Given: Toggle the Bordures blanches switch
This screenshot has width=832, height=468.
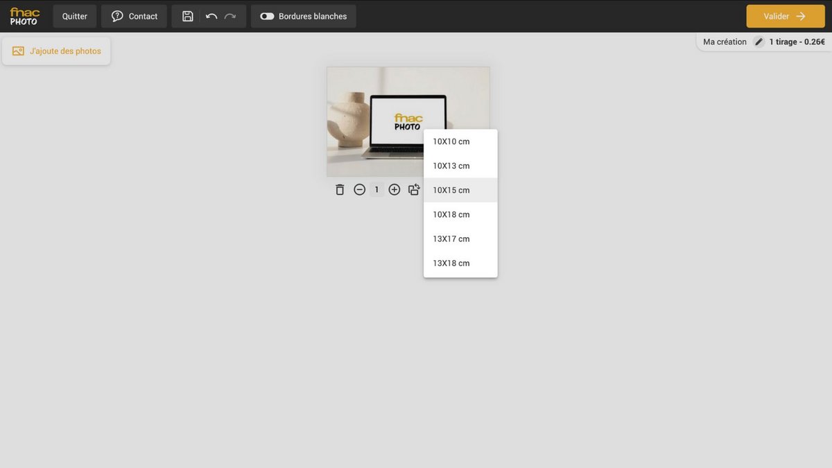Looking at the screenshot, I should (267, 16).
